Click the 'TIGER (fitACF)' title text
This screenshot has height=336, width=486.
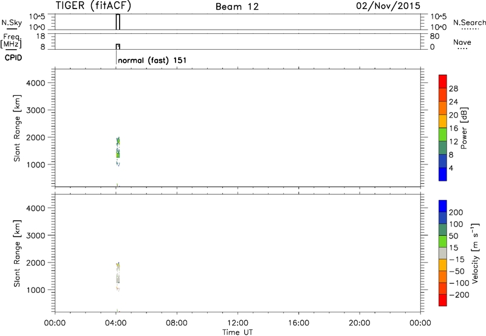click(94, 5)
